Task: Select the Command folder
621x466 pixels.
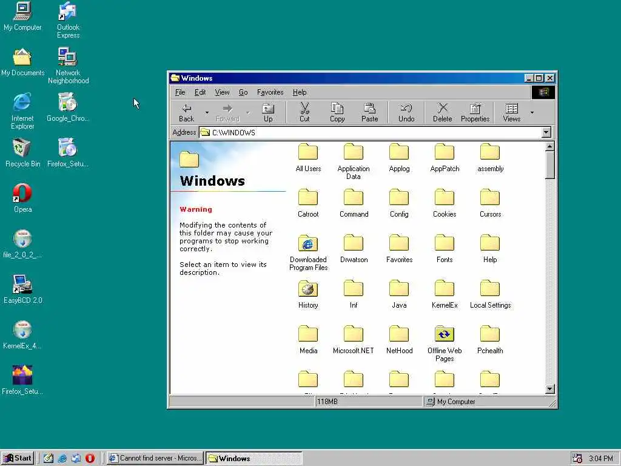Action: 354,203
